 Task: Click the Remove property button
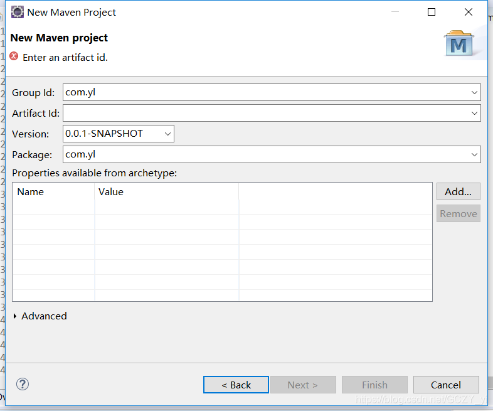click(x=458, y=213)
